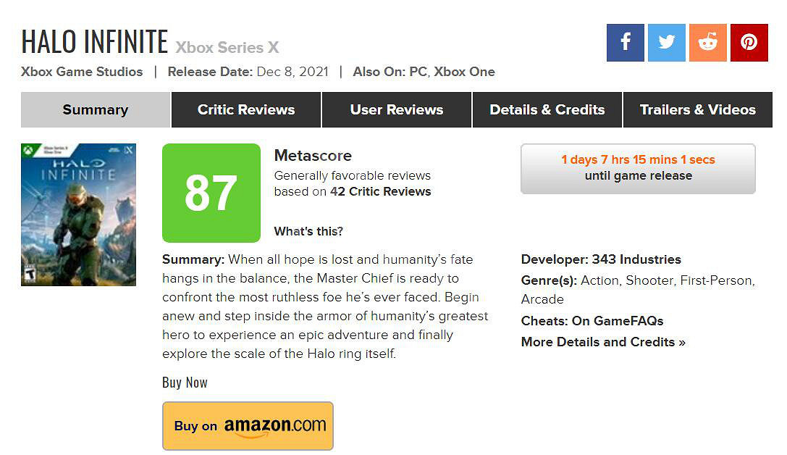Open the Halo Infinite cover thumbnail
This screenshot has height=455, width=787.
(78, 214)
